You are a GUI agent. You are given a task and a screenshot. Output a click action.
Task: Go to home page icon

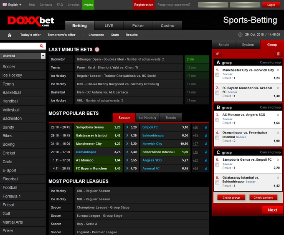[10, 35]
